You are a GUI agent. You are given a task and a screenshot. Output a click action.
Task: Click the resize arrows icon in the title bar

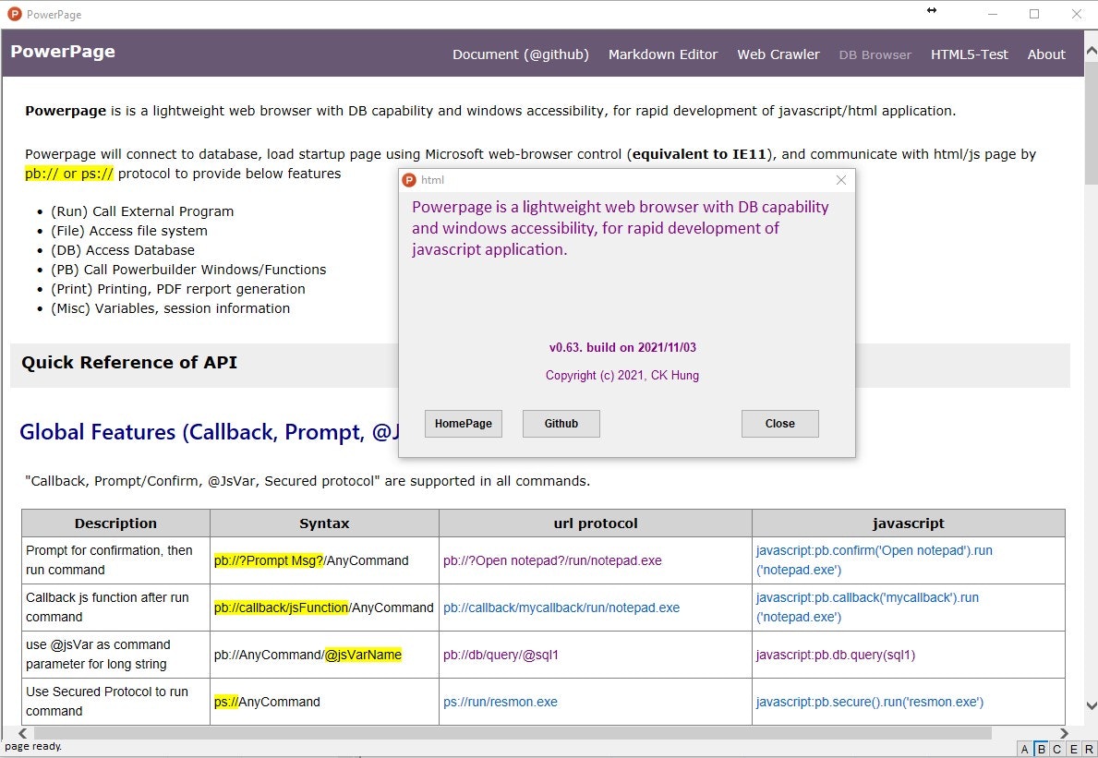932,10
